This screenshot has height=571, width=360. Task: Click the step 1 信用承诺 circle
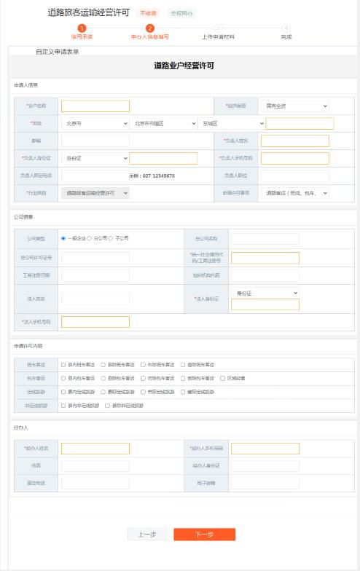[x=82, y=28]
